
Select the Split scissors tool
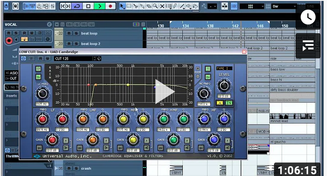pos(136,6)
